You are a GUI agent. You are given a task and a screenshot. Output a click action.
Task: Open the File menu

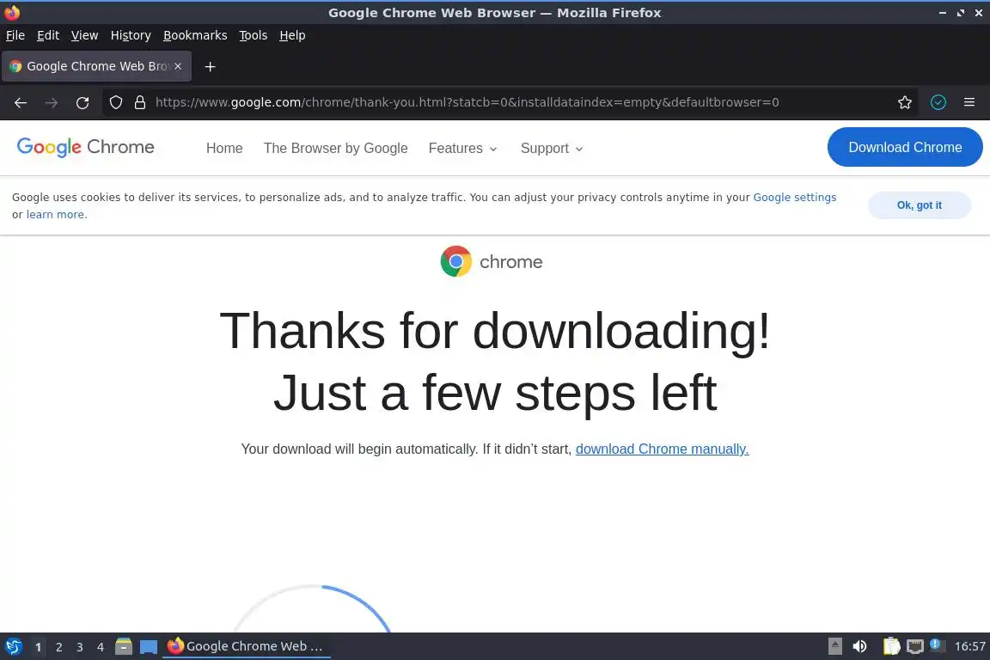(x=15, y=35)
